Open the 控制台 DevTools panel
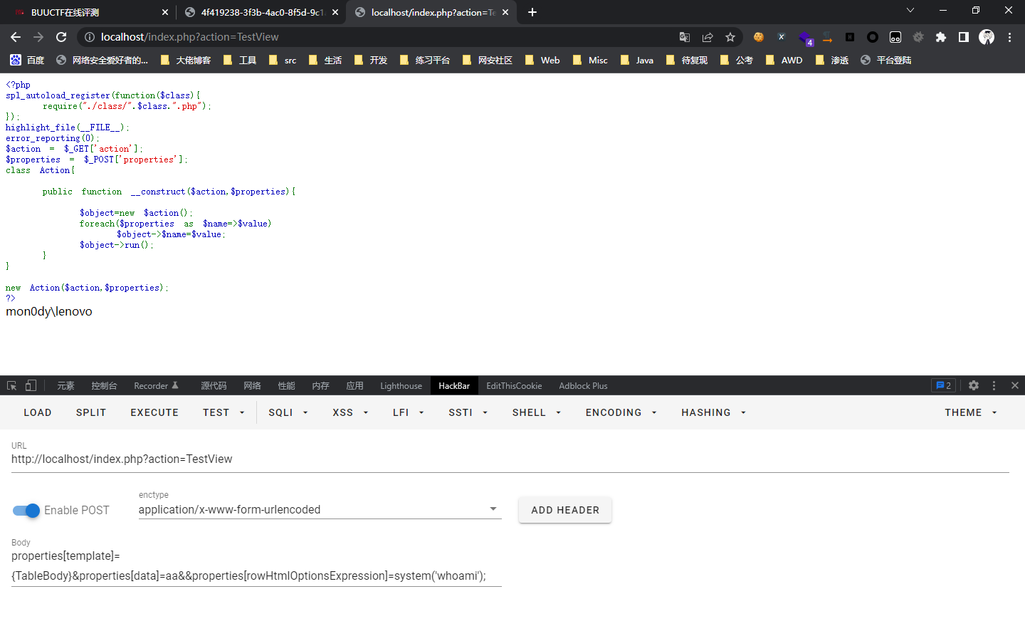The height and width of the screenshot is (641, 1025). [x=104, y=385]
